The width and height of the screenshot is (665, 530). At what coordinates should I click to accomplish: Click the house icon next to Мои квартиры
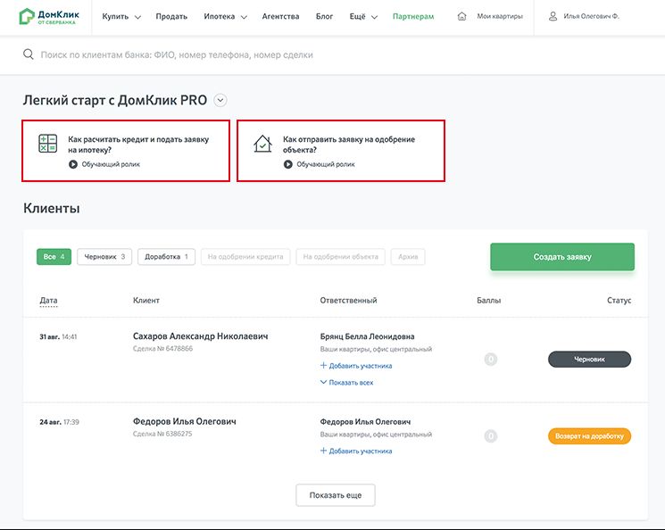point(461,16)
